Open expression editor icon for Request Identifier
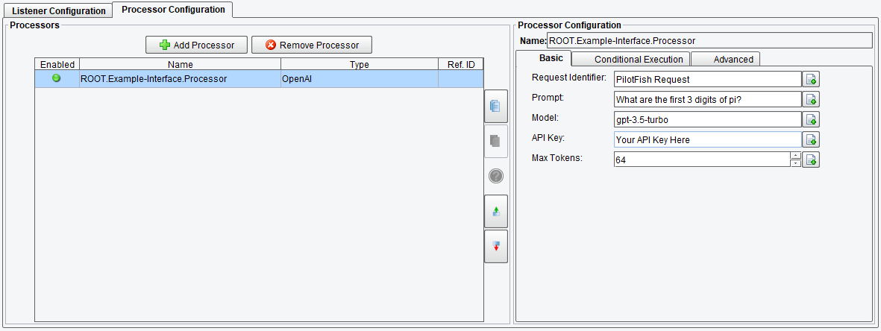This screenshot has width=881, height=331. coord(811,79)
